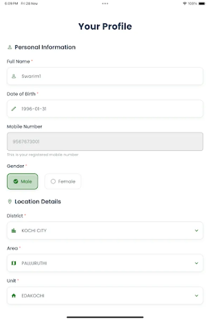Click the location pin icon beside Location Details
The image size is (210, 320).
[9, 202]
